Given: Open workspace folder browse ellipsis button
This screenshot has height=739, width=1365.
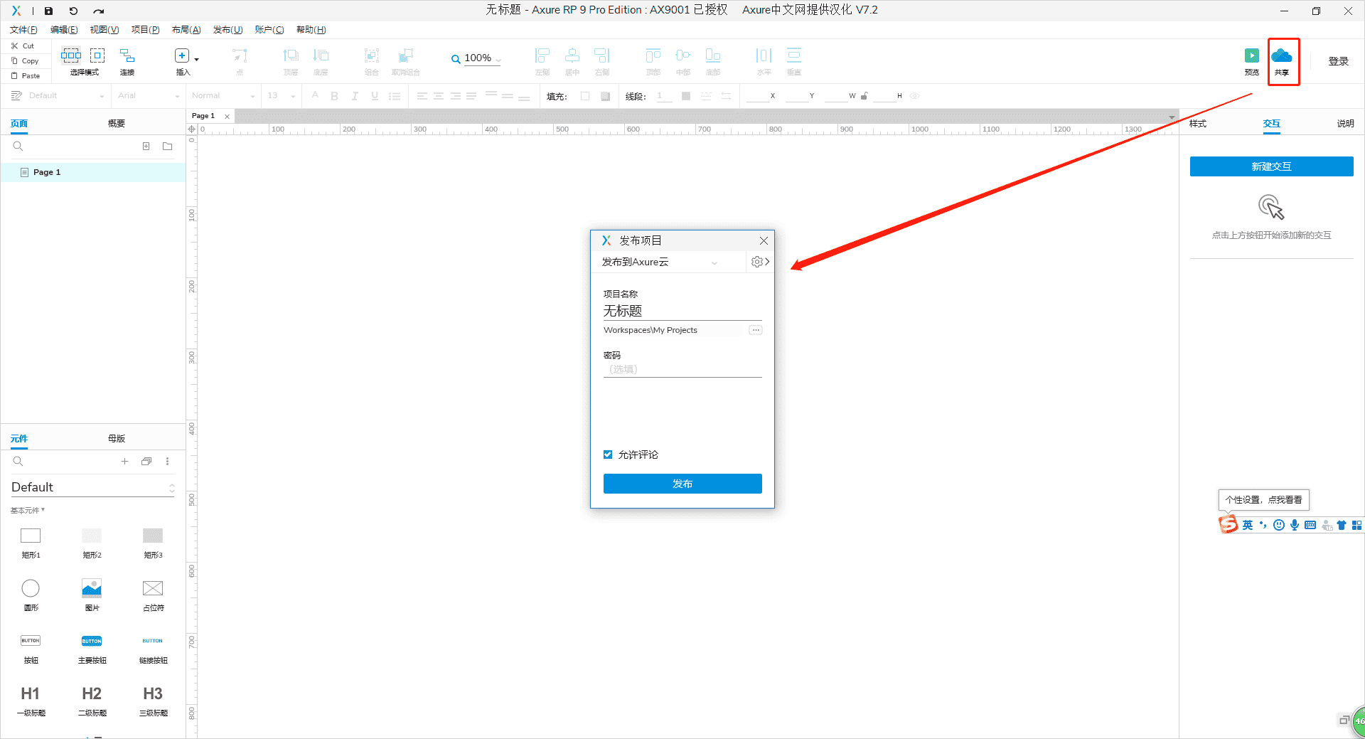Looking at the screenshot, I should point(756,330).
